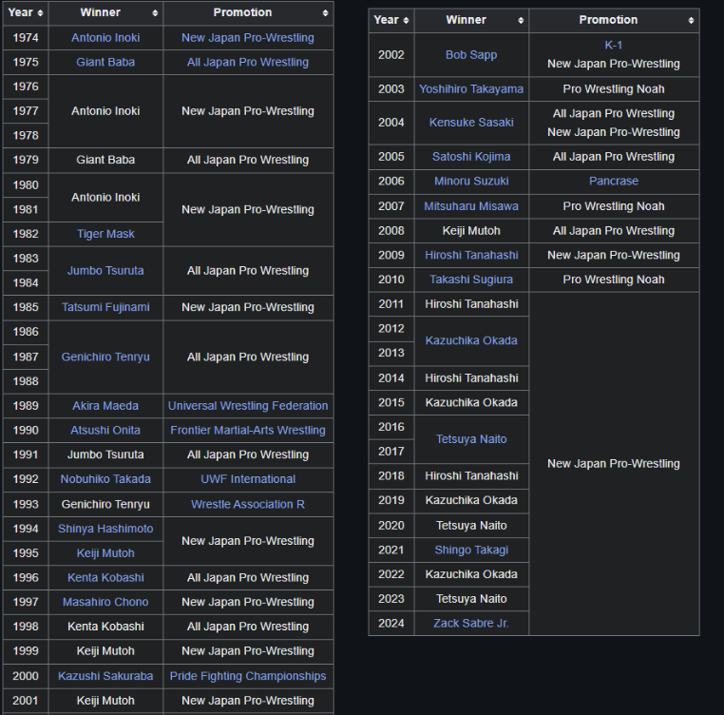Open Atsushi Onita link

[x=105, y=431]
